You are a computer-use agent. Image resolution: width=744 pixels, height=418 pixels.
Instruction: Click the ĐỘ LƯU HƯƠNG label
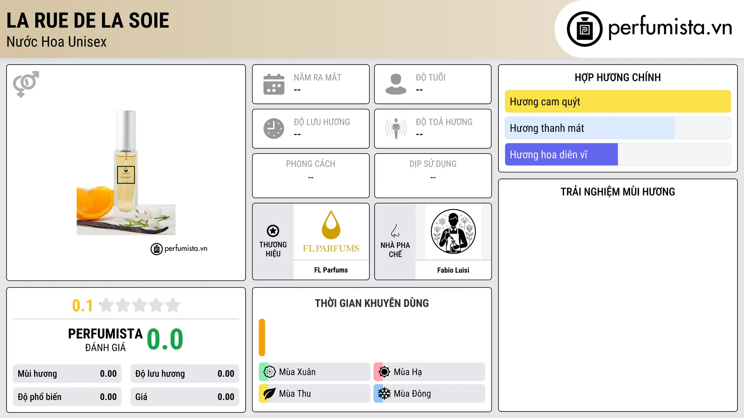click(322, 122)
